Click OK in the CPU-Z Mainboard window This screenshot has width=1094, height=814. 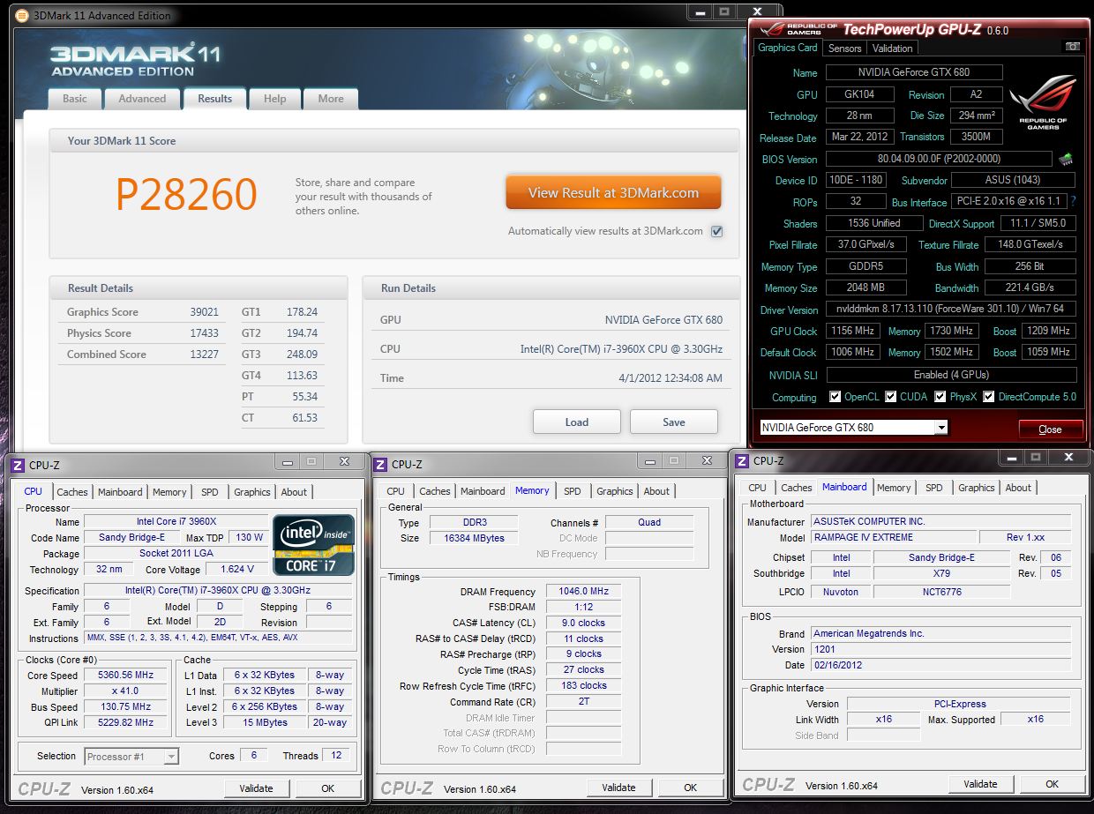click(1052, 783)
